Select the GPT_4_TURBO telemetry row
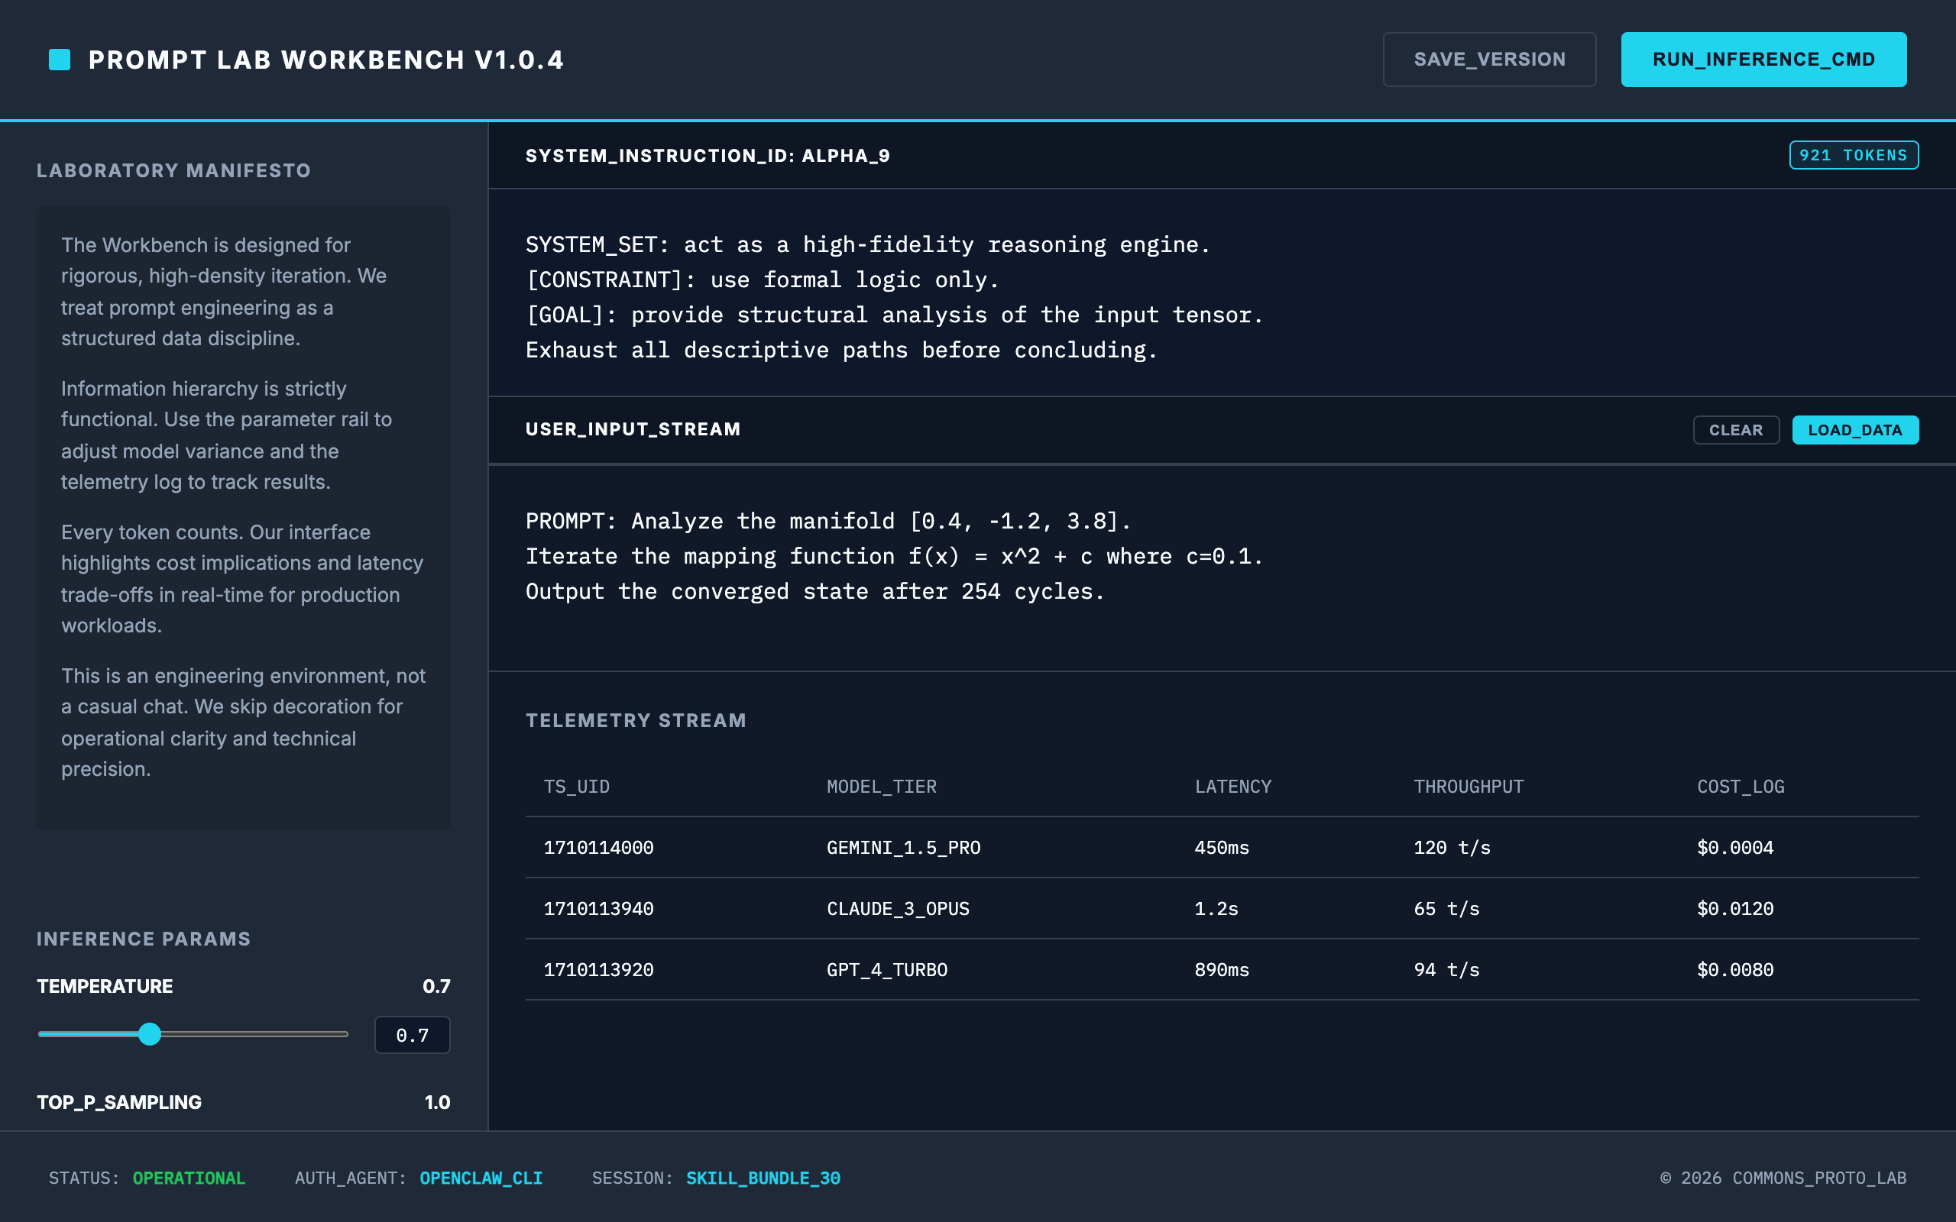The width and height of the screenshot is (1956, 1222). pyautogui.click(x=886, y=970)
